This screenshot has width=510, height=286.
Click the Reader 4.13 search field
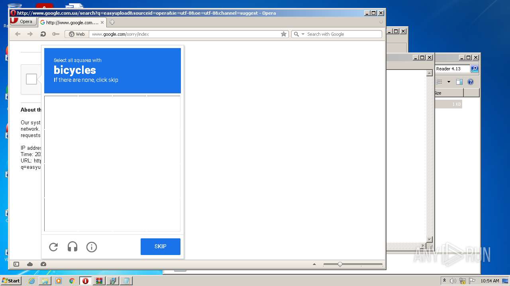[453, 69]
